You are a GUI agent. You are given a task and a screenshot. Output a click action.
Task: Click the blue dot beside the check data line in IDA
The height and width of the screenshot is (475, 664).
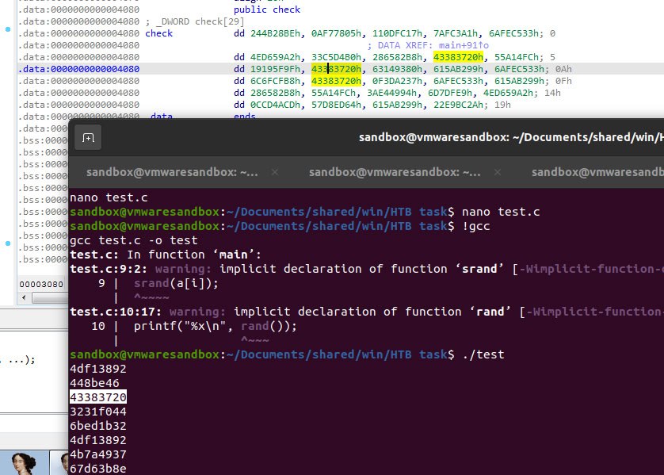point(8,29)
